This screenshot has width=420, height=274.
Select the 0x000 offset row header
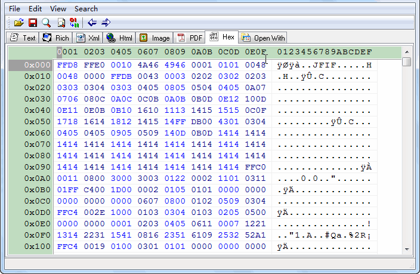click(30, 65)
